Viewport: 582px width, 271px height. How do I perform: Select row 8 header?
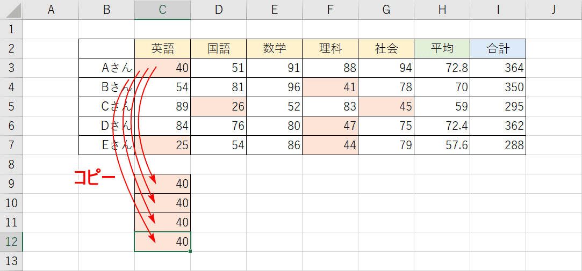point(11,164)
